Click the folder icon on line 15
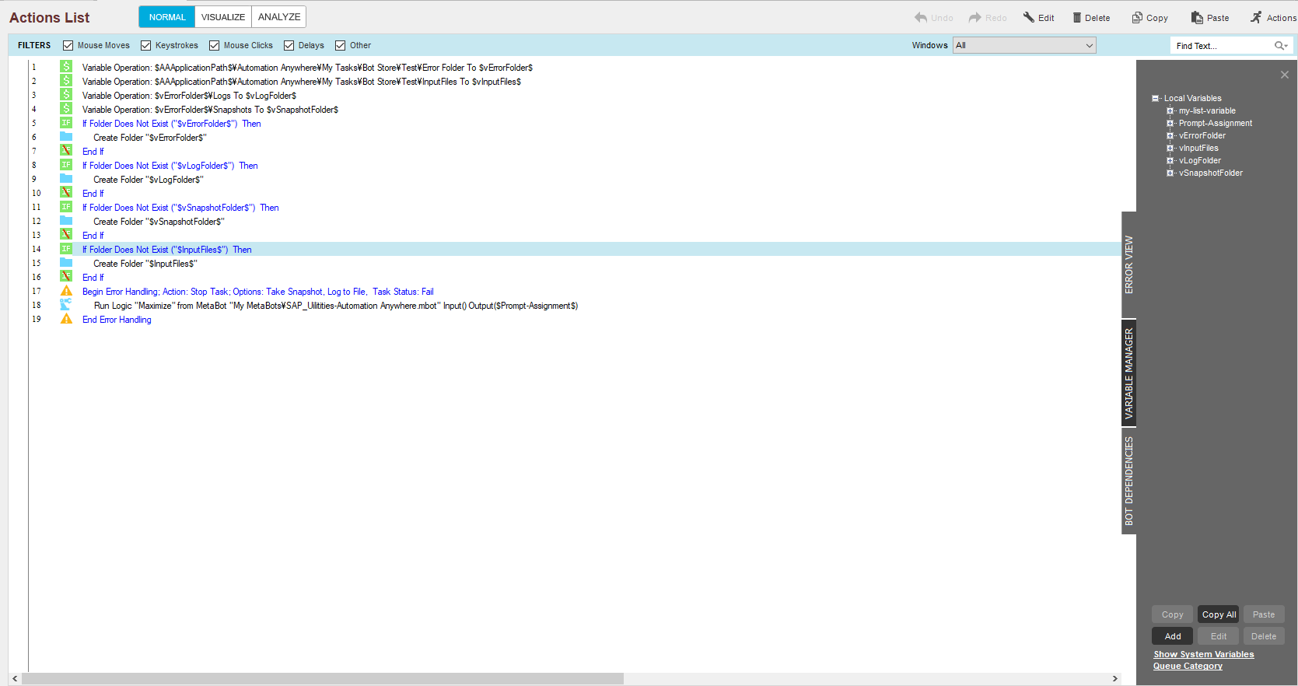 (66, 263)
